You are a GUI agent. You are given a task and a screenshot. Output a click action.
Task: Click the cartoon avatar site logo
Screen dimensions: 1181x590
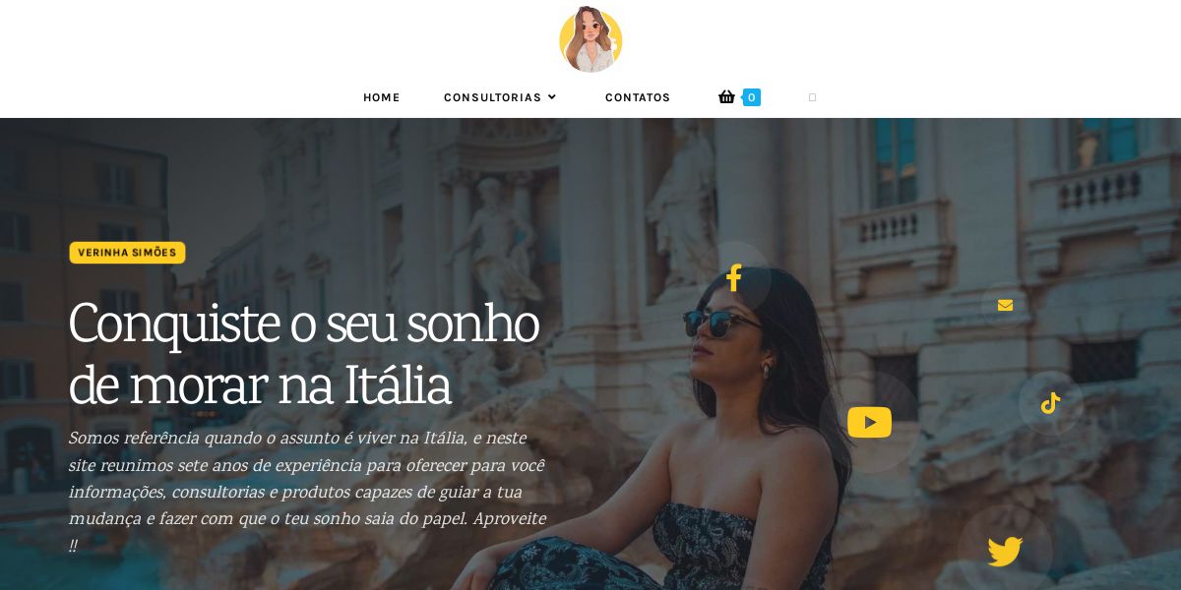[x=590, y=40]
